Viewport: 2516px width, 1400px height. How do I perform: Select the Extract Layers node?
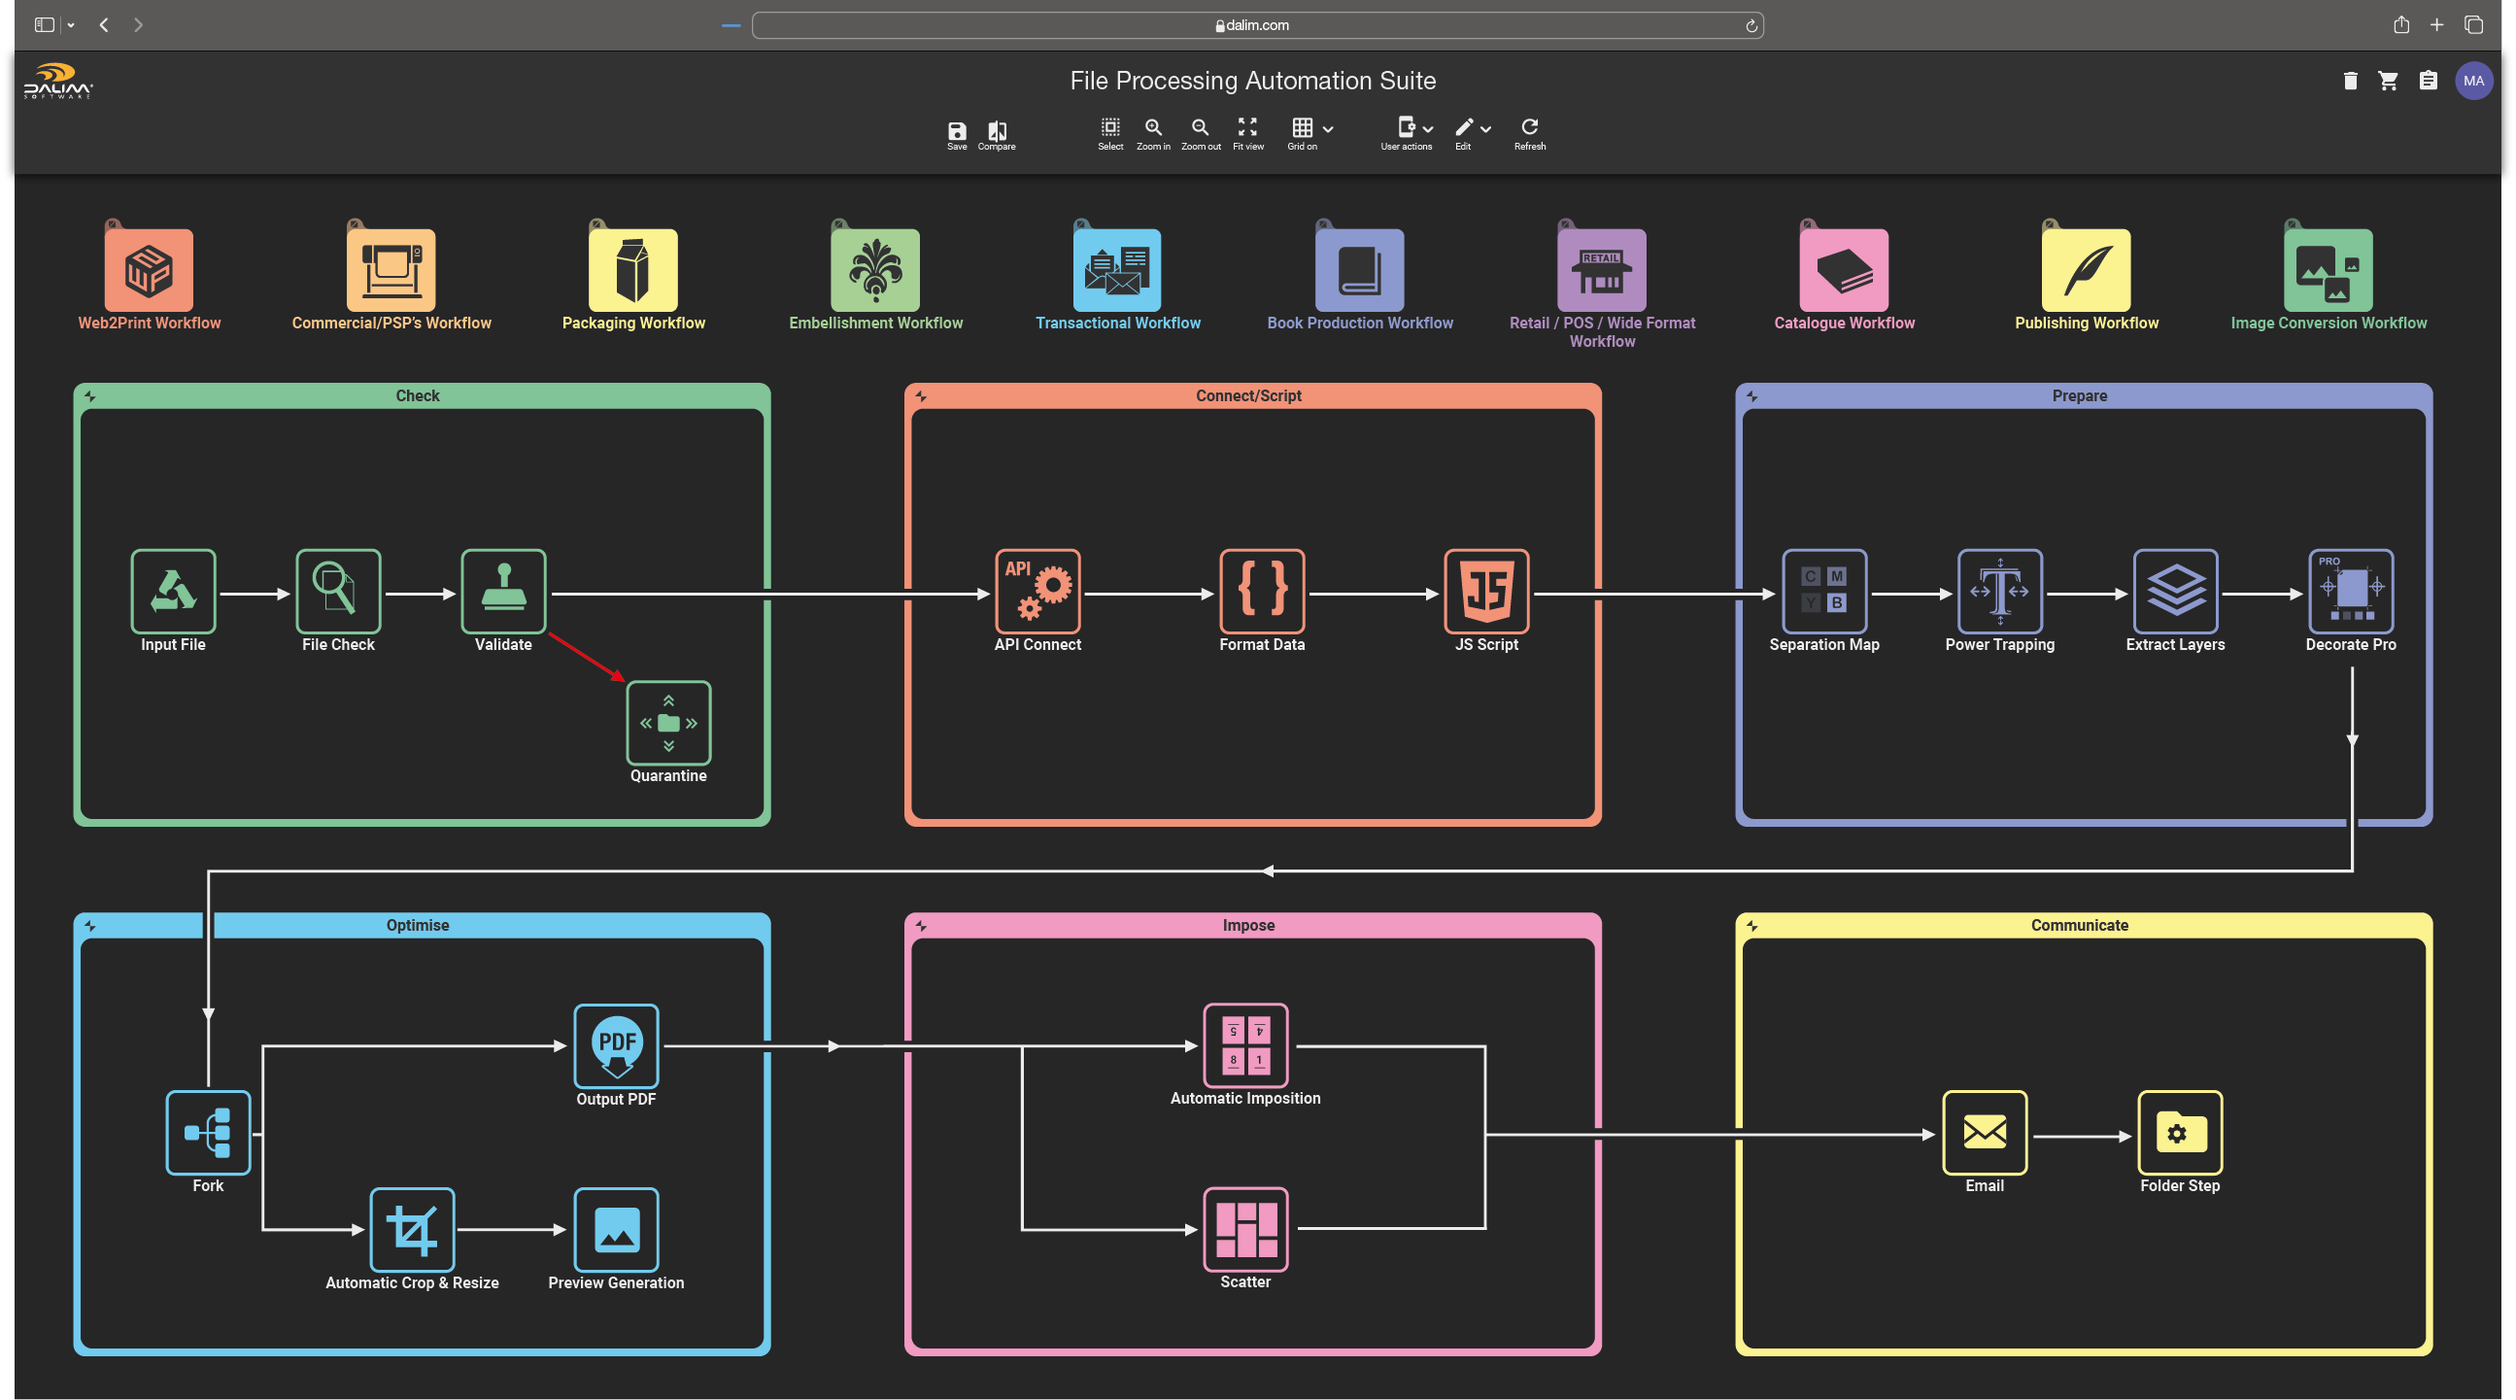point(2175,591)
